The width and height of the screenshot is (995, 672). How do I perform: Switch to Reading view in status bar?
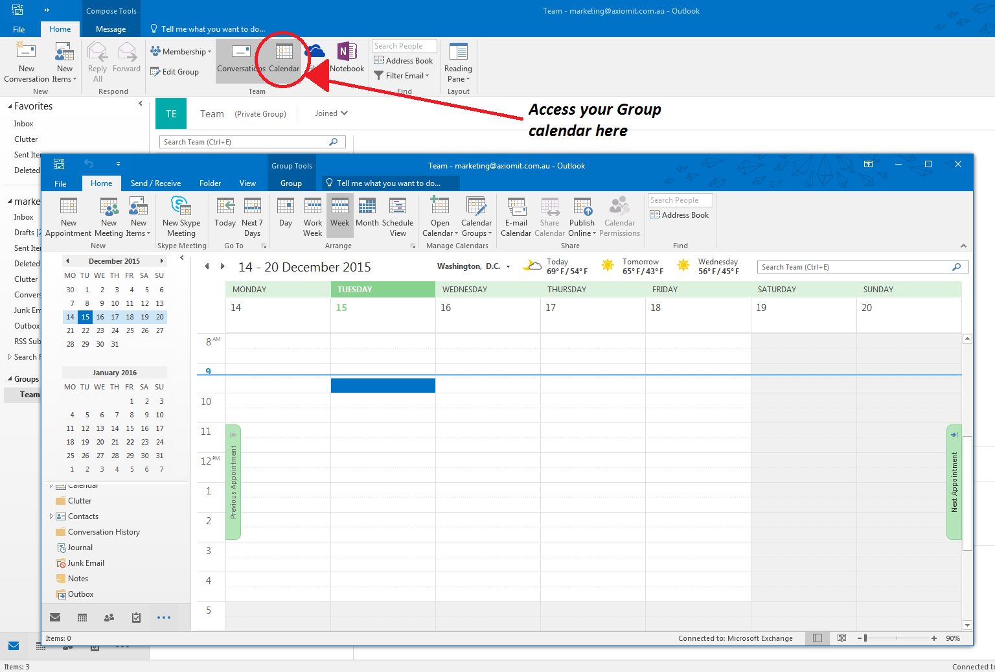[841, 638]
